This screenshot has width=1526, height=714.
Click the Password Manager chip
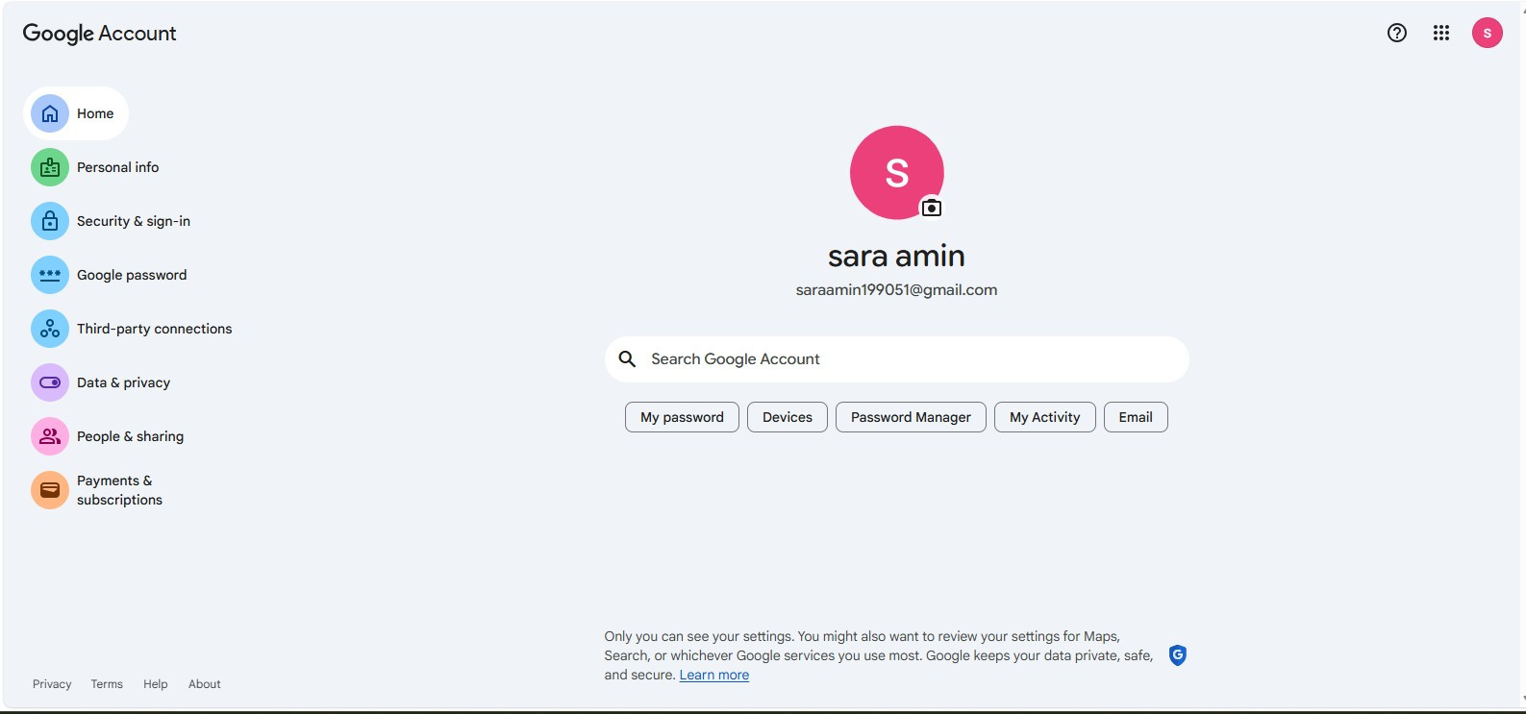[911, 417]
